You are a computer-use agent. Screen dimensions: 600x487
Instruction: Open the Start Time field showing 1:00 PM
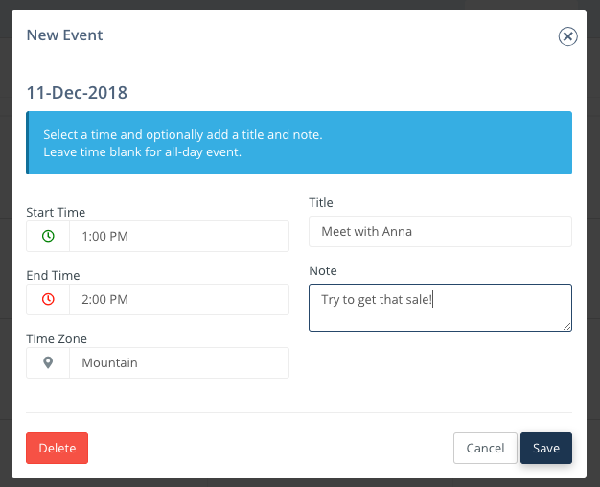(x=179, y=236)
